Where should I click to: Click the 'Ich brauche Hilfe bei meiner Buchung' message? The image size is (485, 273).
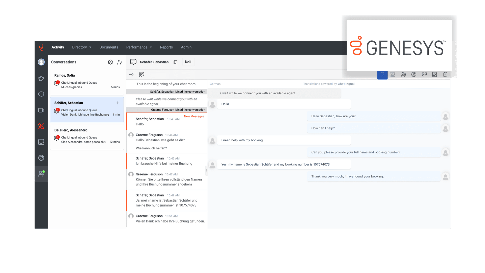click(x=164, y=164)
